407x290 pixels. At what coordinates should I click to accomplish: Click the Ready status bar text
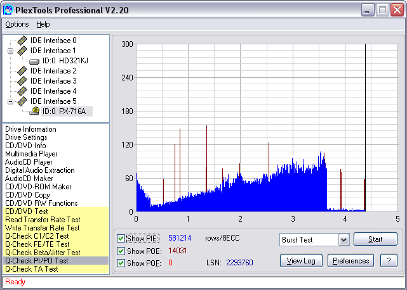(15, 282)
